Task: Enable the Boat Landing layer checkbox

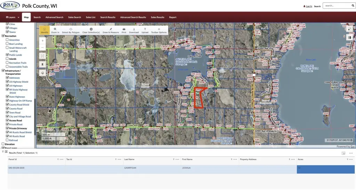Action: coord(7,44)
